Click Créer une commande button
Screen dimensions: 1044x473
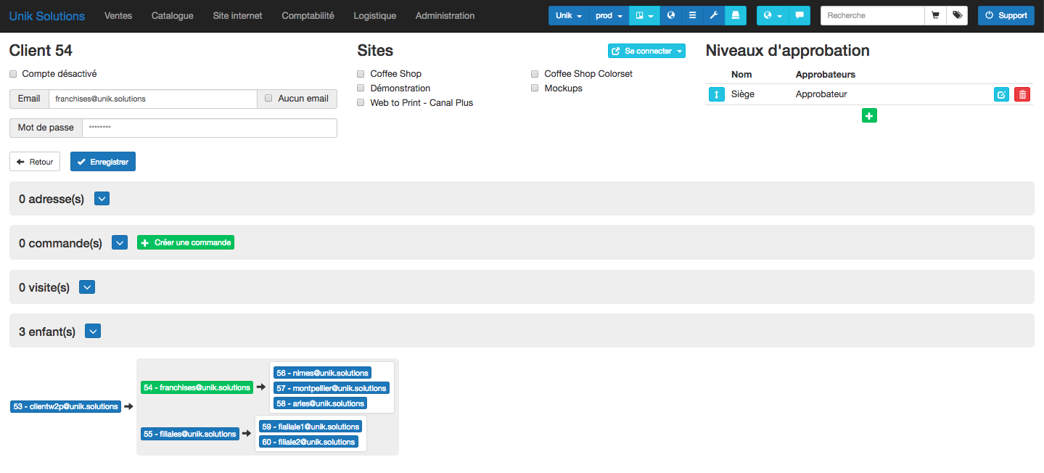coord(186,242)
